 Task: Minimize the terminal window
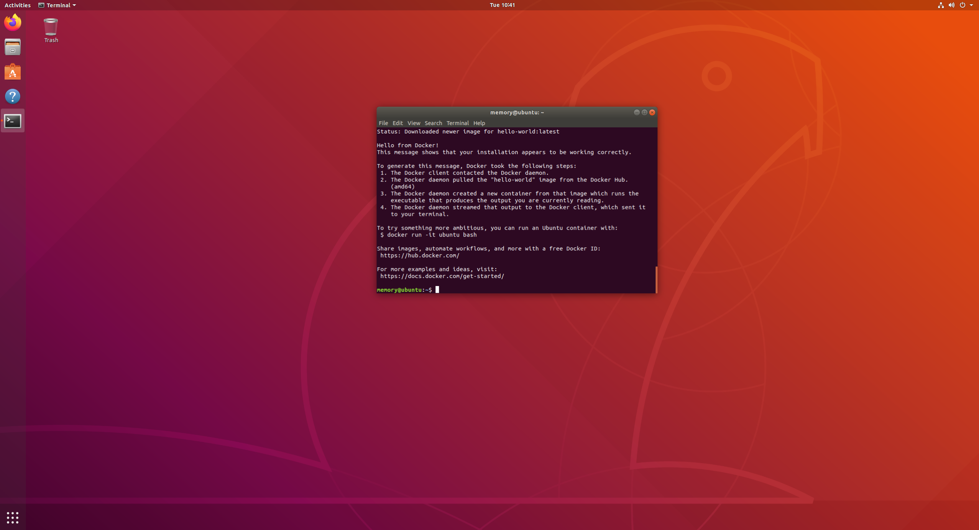pos(636,112)
